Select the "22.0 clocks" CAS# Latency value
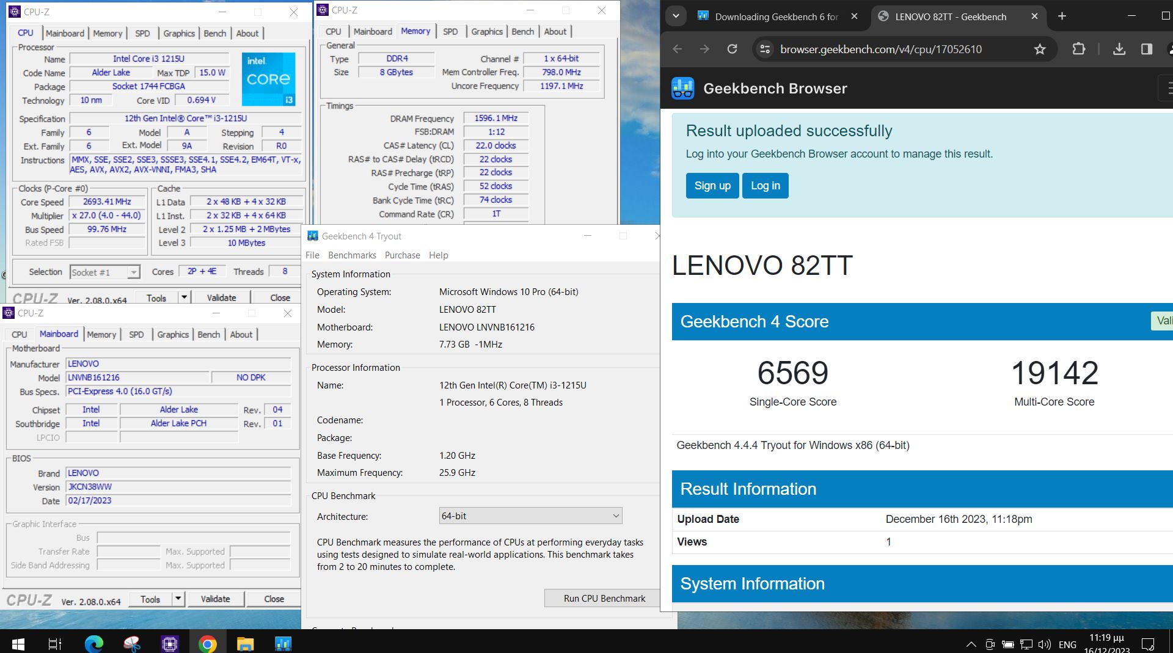 pos(495,145)
